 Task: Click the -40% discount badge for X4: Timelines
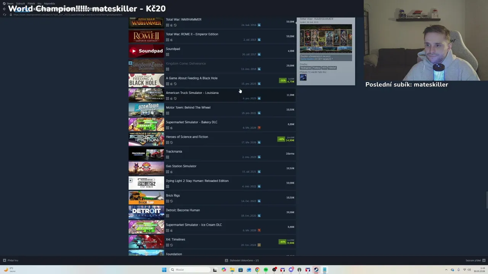[x=282, y=242]
